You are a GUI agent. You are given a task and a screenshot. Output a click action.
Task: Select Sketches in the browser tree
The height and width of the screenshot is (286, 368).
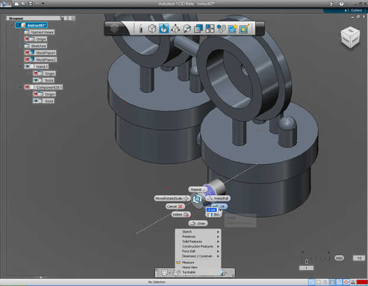coord(36,46)
